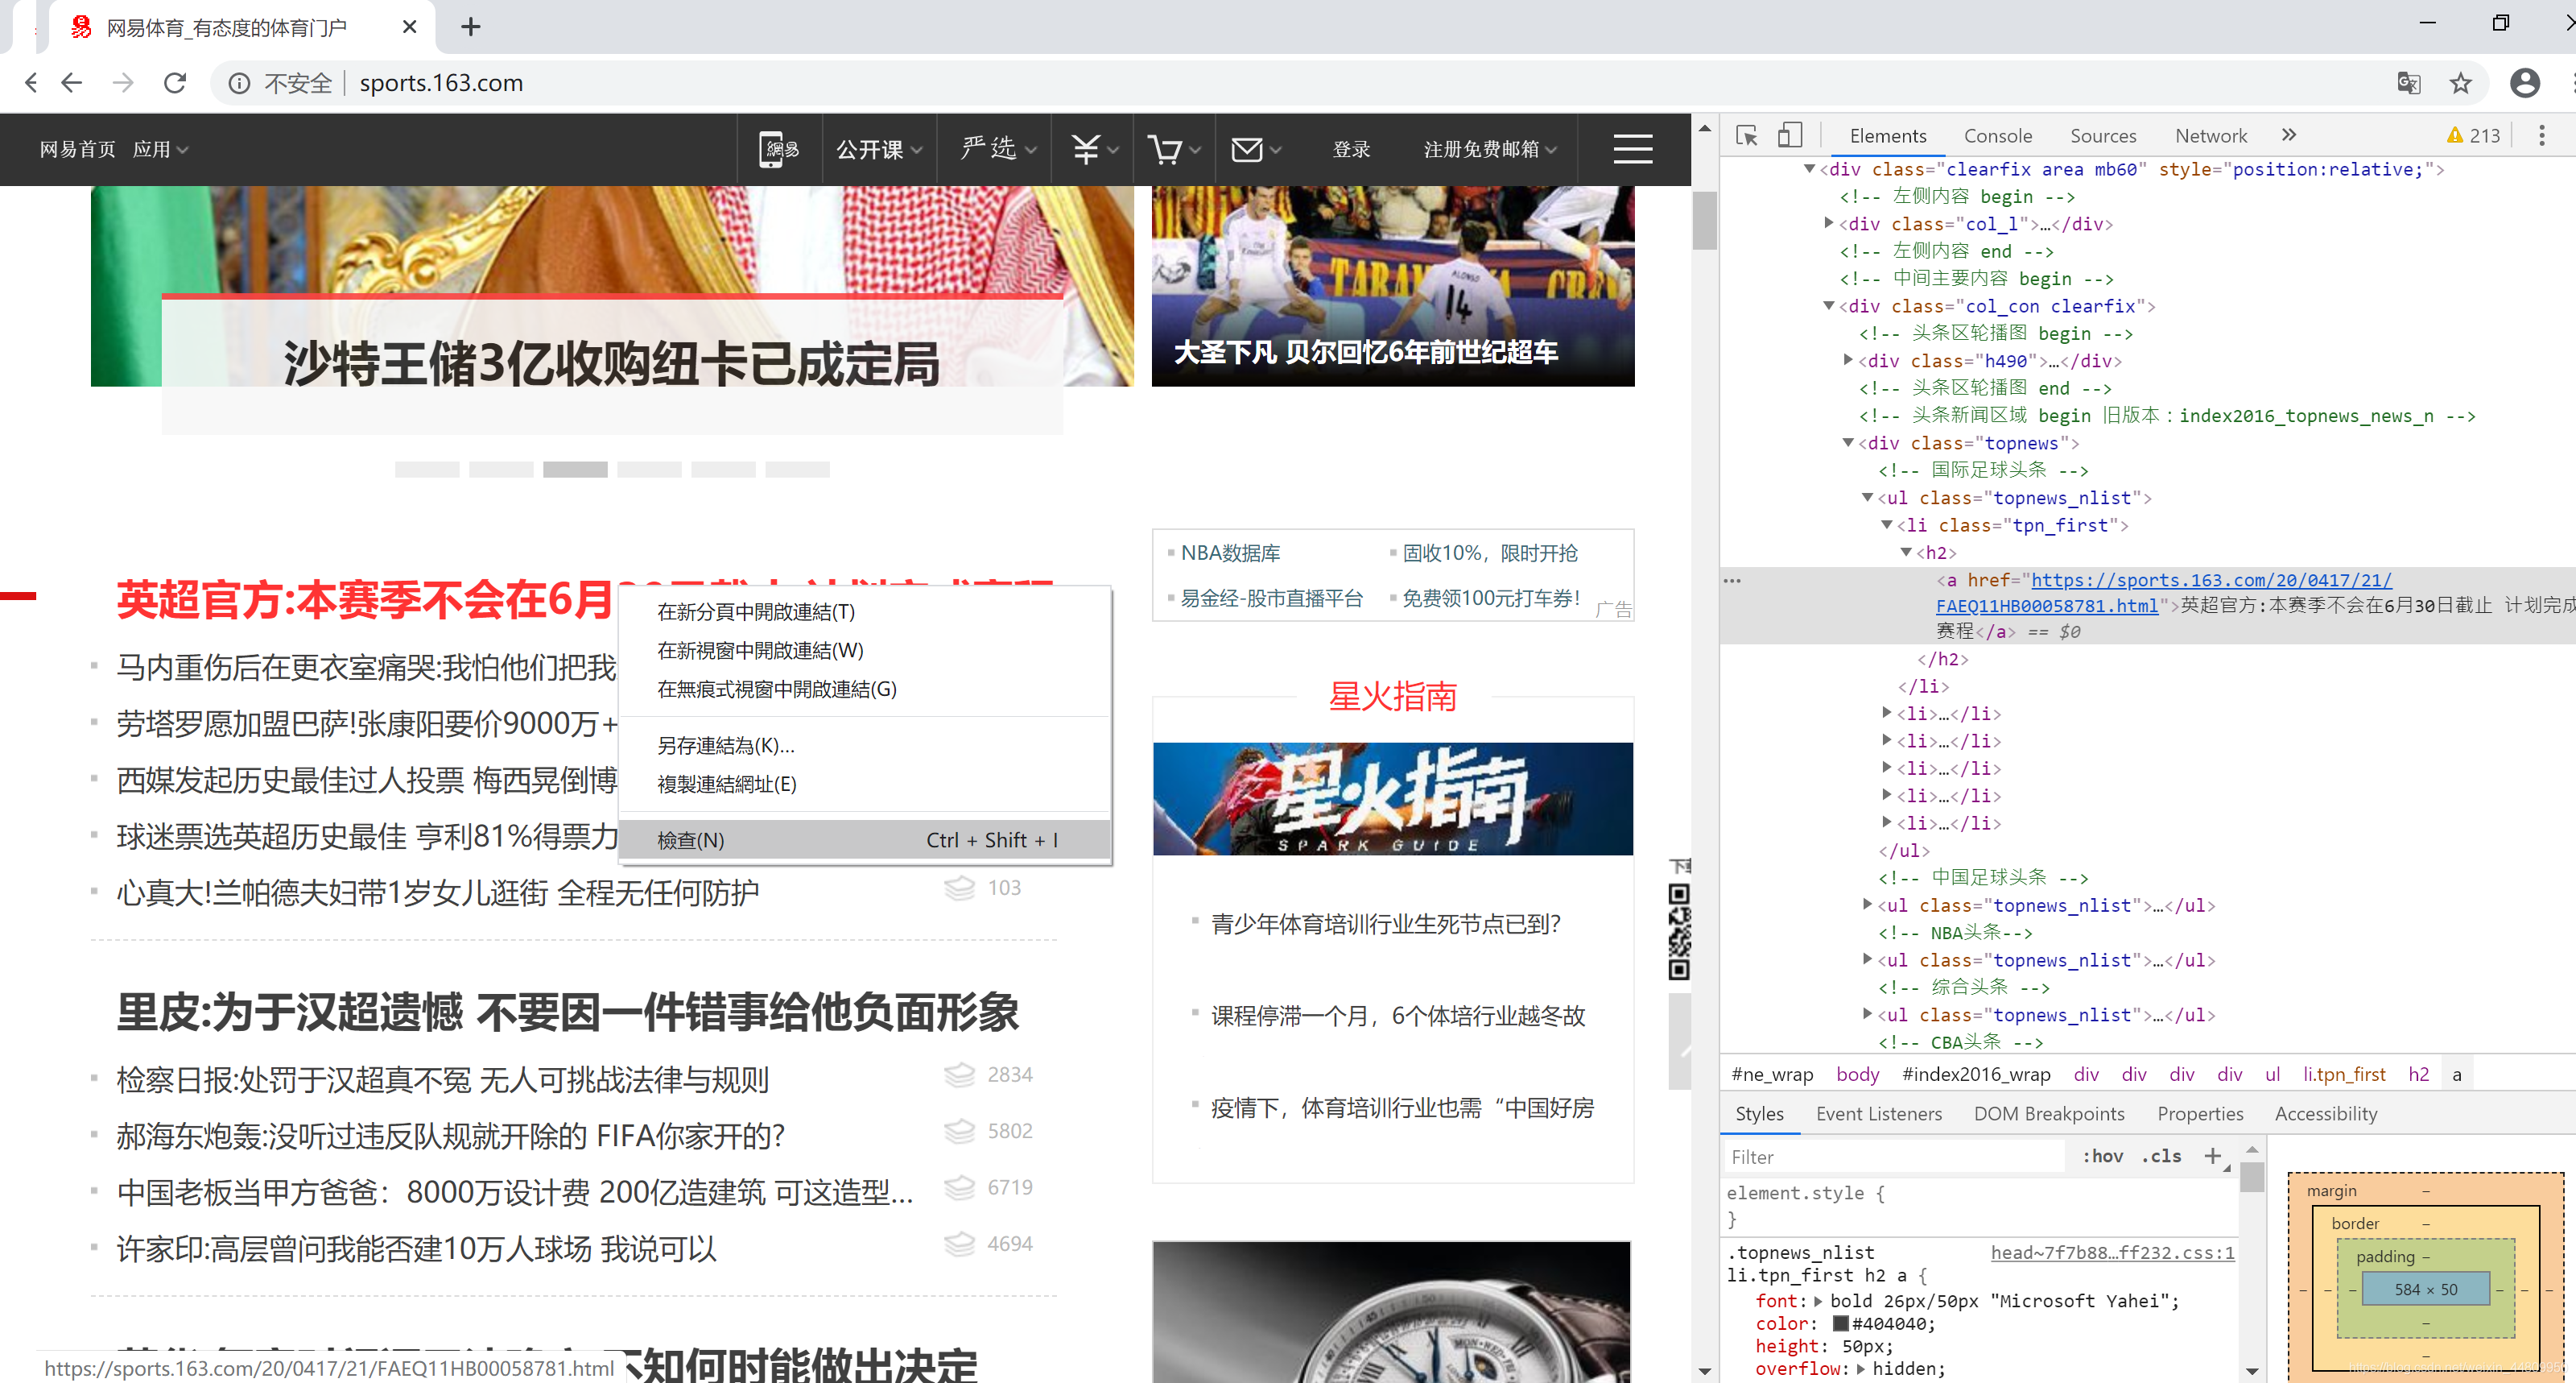
Task: Select li.tpn_first in the DOM breadcrumb
Action: [2343, 1074]
